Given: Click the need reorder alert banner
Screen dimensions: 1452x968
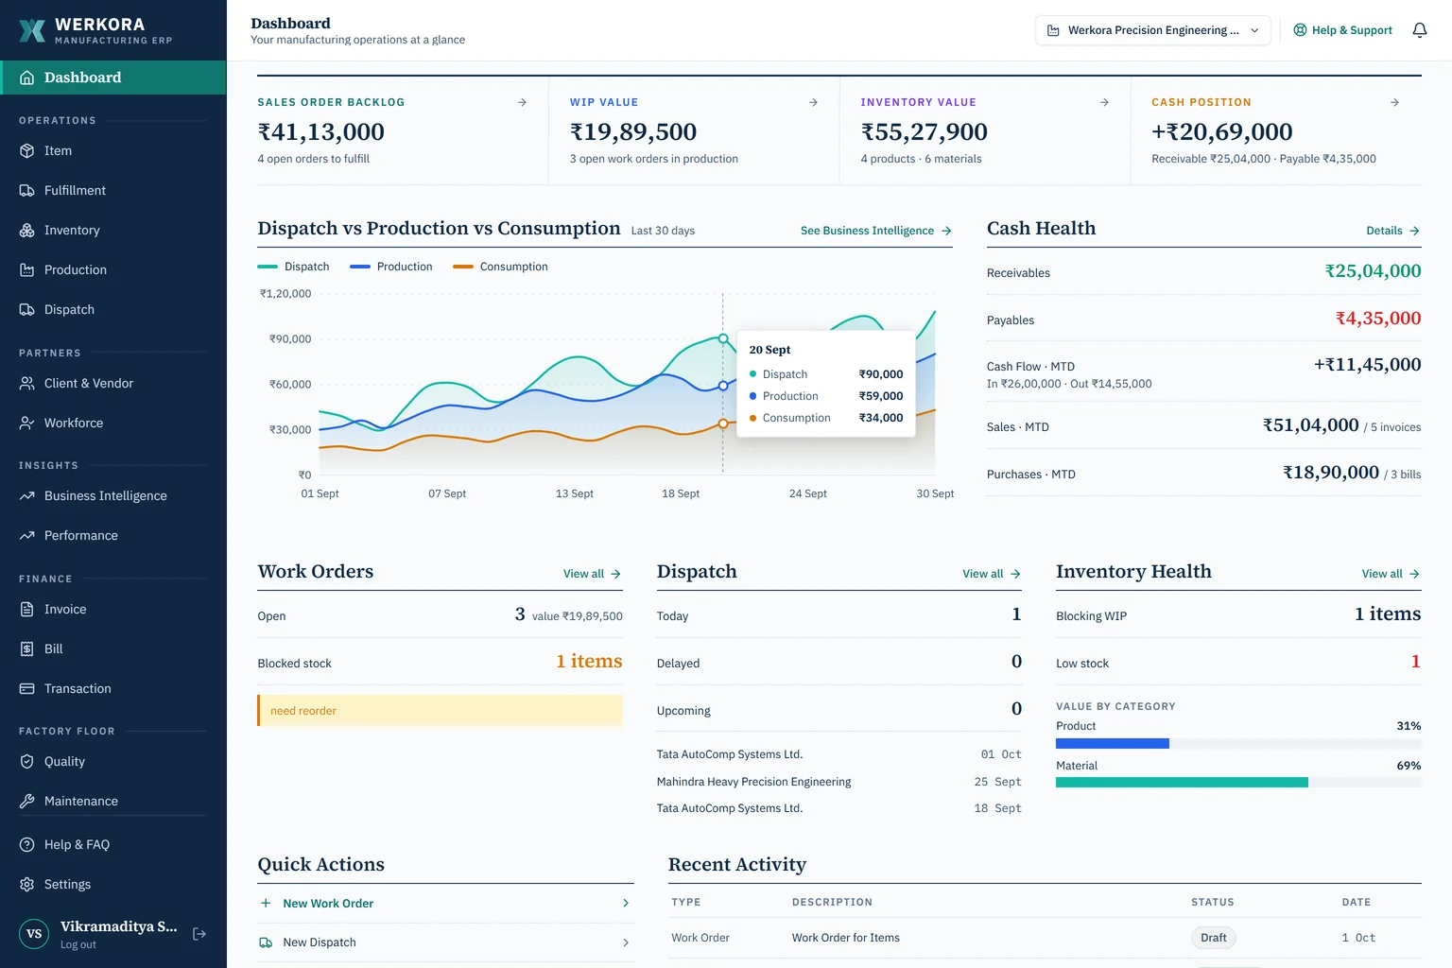Looking at the screenshot, I should [440, 711].
